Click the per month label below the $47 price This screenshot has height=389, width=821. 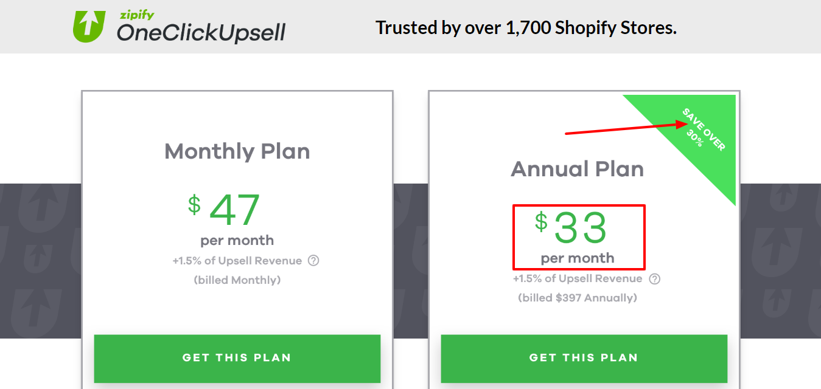[237, 240]
